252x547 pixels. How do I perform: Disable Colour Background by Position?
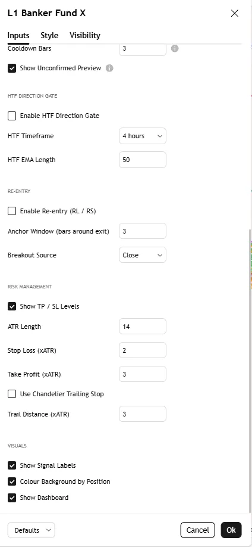pos(12,481)
